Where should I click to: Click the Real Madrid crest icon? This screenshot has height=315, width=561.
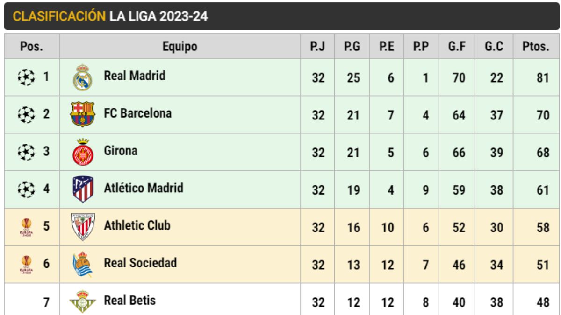(x=83, y=77)
